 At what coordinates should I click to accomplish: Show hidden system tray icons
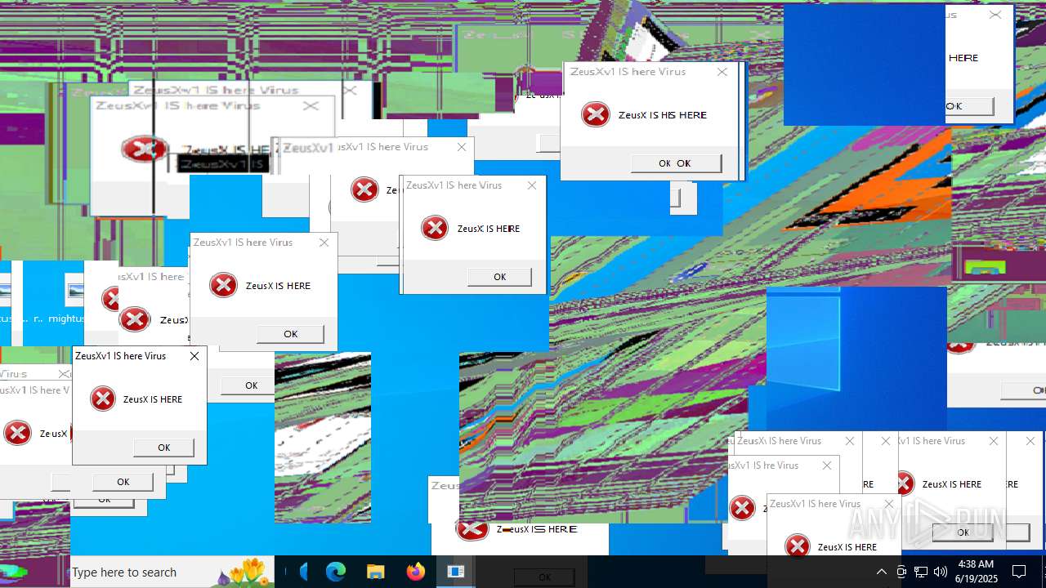click(x=881, y=572)
